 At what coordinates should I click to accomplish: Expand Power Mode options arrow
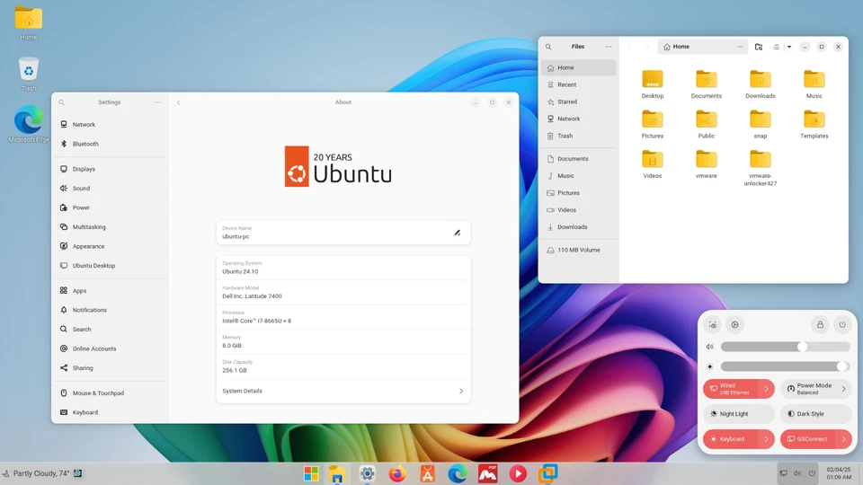pos(844,389)
